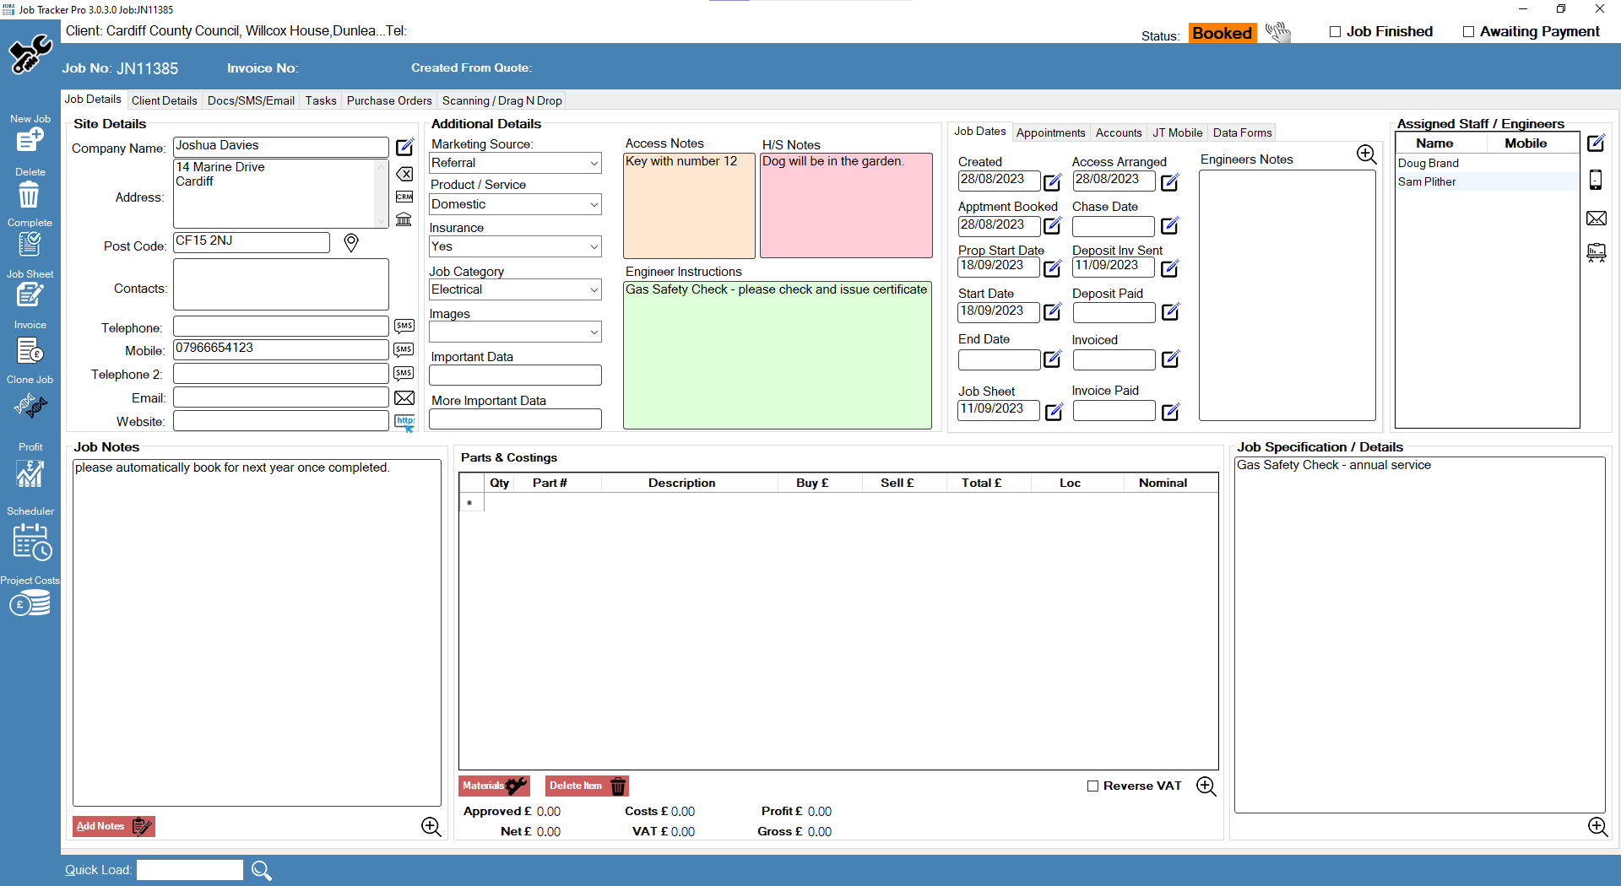Zoom Job Notes magnifier icon
Screen dimensions: 1621x886
(x=431, y=827)
